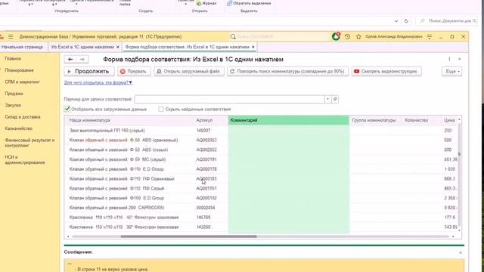Collapse message group with the dash icon
484x272 pixels.
(x=70, y=264)
